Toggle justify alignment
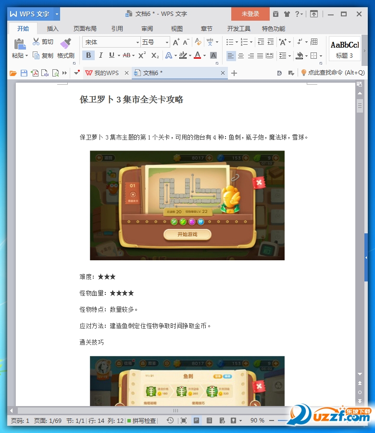Screen dimensions: 375x433 (260, 56)
